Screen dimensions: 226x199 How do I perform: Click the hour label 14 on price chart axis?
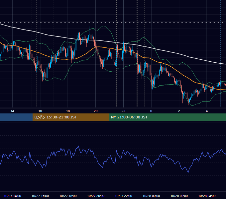coord(12,111)
